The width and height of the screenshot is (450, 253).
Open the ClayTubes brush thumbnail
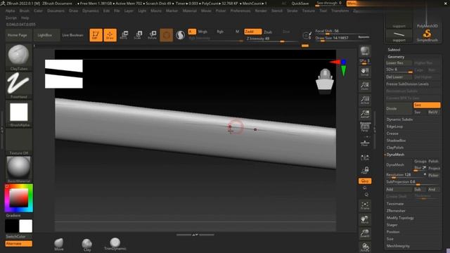(19, 57)
